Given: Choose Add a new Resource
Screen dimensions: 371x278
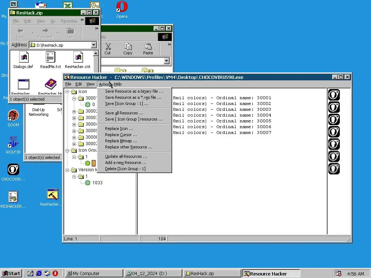Looking at the screenshot, I should click(x=134, y=163).
